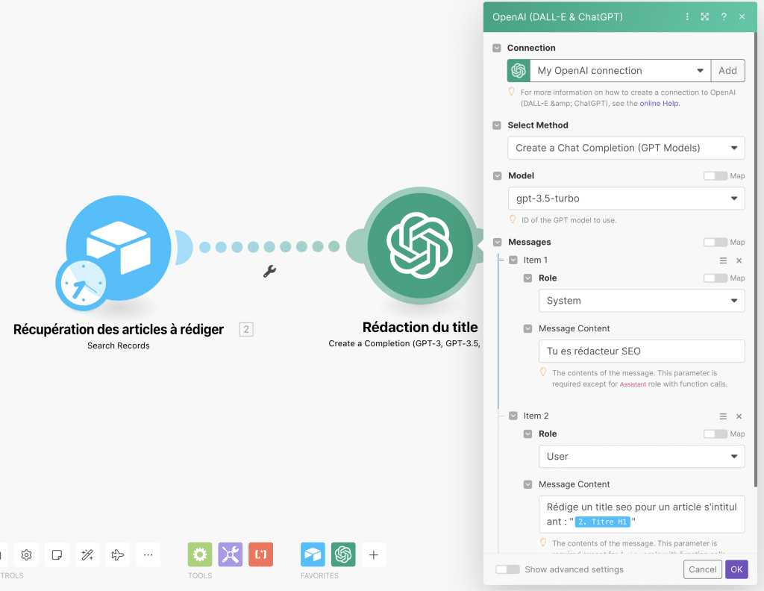Expand the panel to full screen

(705, 16)
